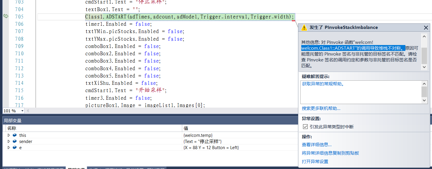Click scroll-down arrow in troubleshooting tips box

coord(424,100)
